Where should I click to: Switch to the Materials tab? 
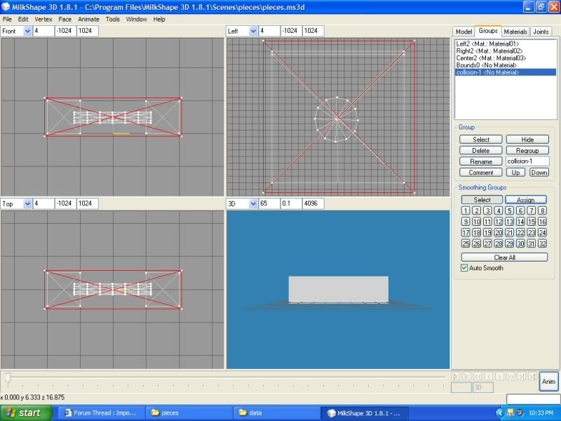click(x=515, y=32)
